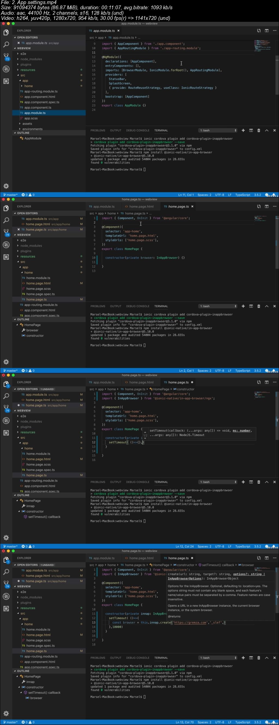
Task: Collapse OUTLINE section in app.module.ts window
Action: [23, 133]
